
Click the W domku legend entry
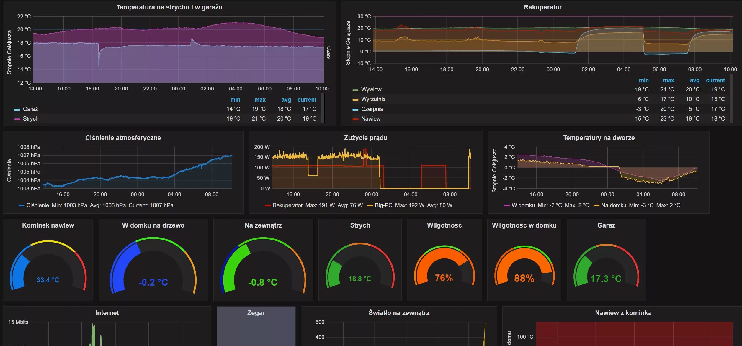click(x=523, y=205)
